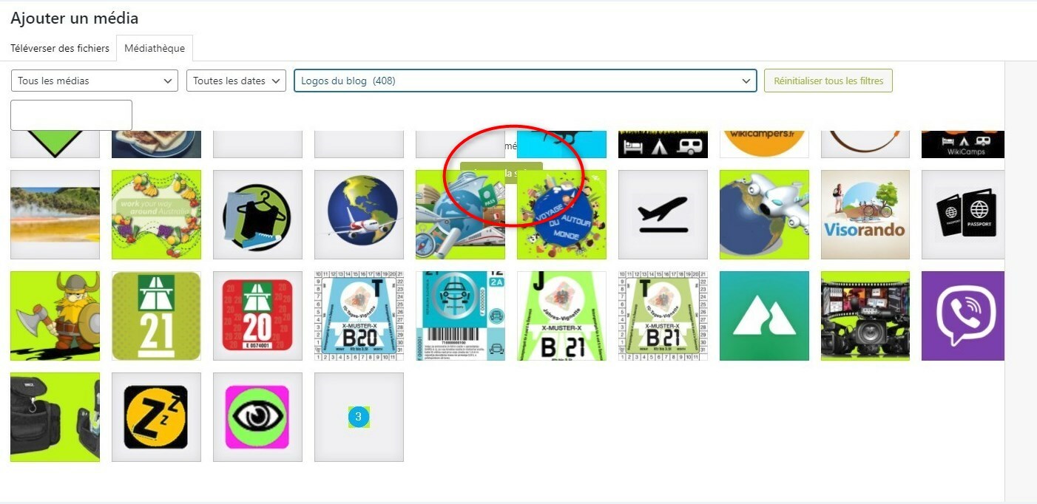The image size is (1037, 504).
Task: Select the thumbnail with number 3 badge
Action: tap(359, 417)
